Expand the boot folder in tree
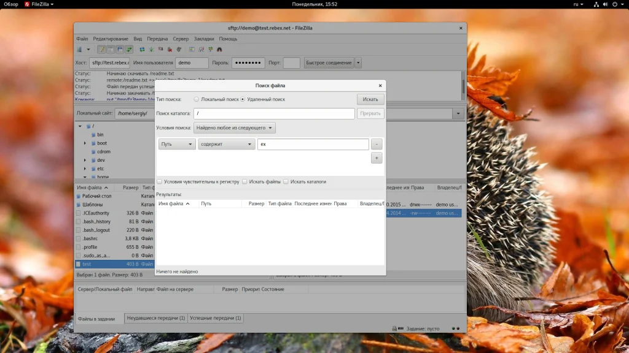The width and height of the screenshot is (629, 353). [85, 143]
